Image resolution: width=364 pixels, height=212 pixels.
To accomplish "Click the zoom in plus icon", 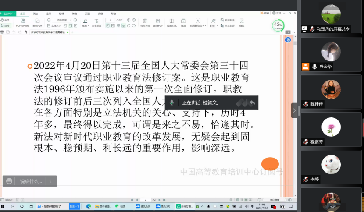I will tap(75, 20).
